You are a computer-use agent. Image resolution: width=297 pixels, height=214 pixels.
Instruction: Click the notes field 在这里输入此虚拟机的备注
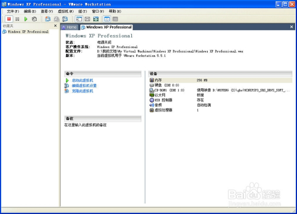(x=86, y=125)
